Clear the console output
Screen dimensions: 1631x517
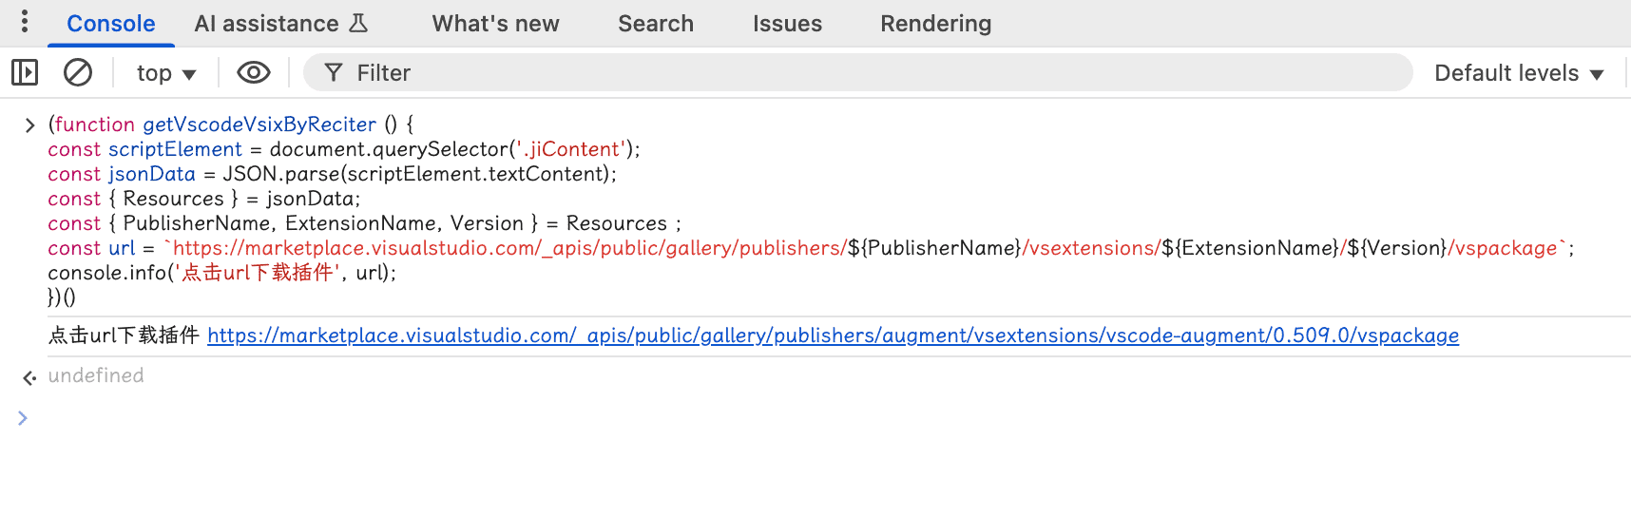78,72
